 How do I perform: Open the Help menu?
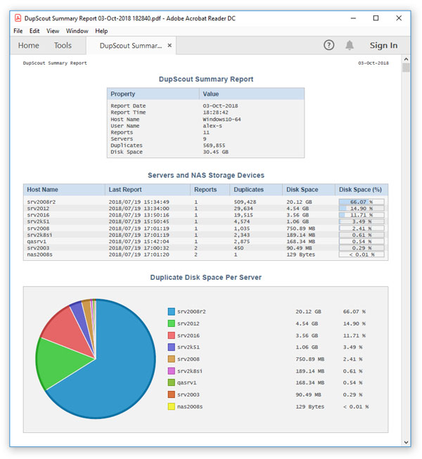click(101, 31)
